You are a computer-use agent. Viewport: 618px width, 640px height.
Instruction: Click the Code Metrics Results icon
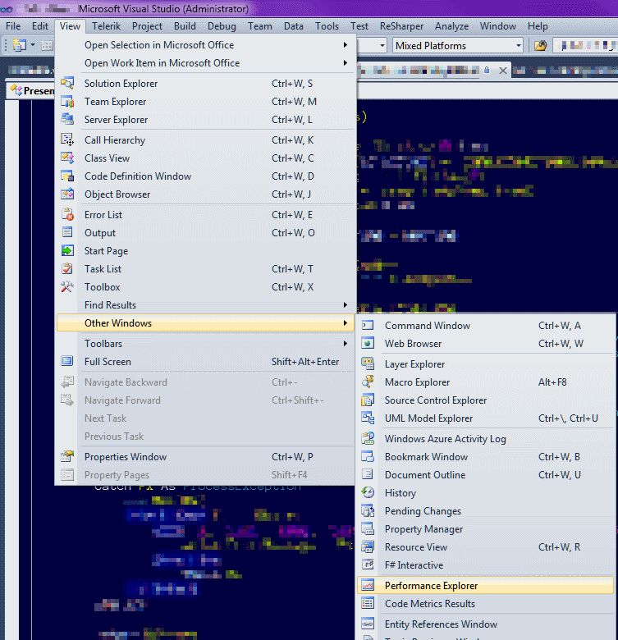368,603
